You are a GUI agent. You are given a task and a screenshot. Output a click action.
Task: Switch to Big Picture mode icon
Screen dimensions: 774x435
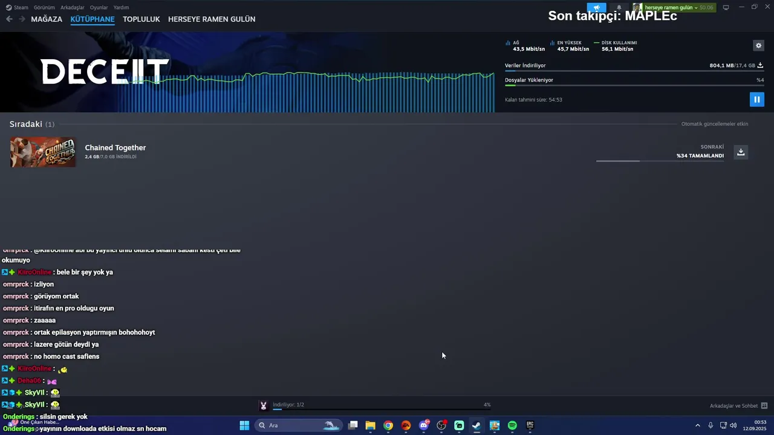tap(726, 8)
